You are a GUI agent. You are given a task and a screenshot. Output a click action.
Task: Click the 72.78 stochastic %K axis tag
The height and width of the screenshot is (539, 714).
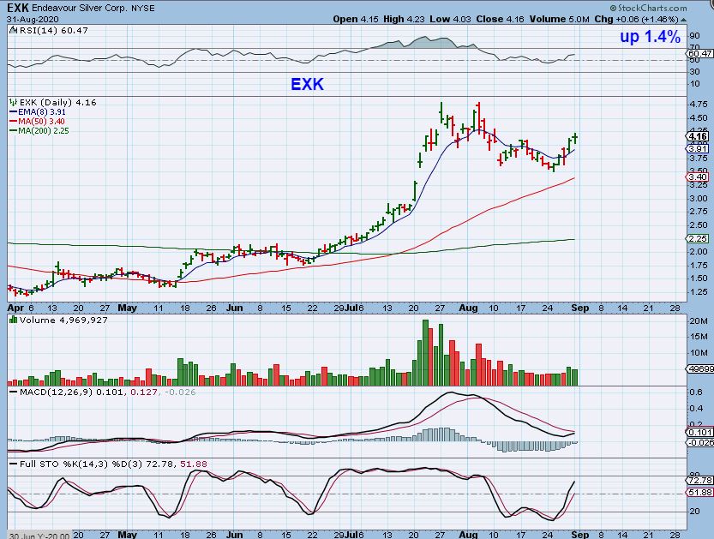click(x=700, y=480)
